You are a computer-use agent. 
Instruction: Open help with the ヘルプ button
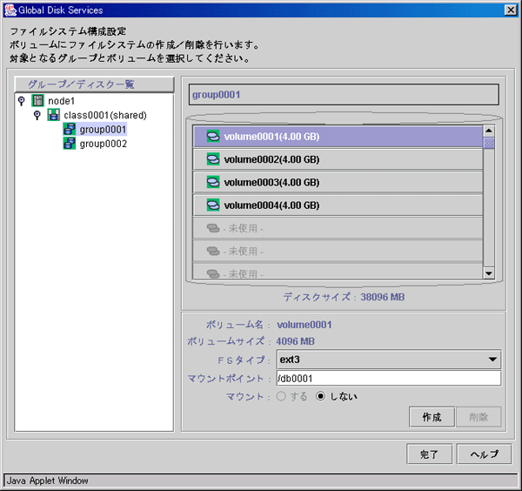tap(484, 454)
